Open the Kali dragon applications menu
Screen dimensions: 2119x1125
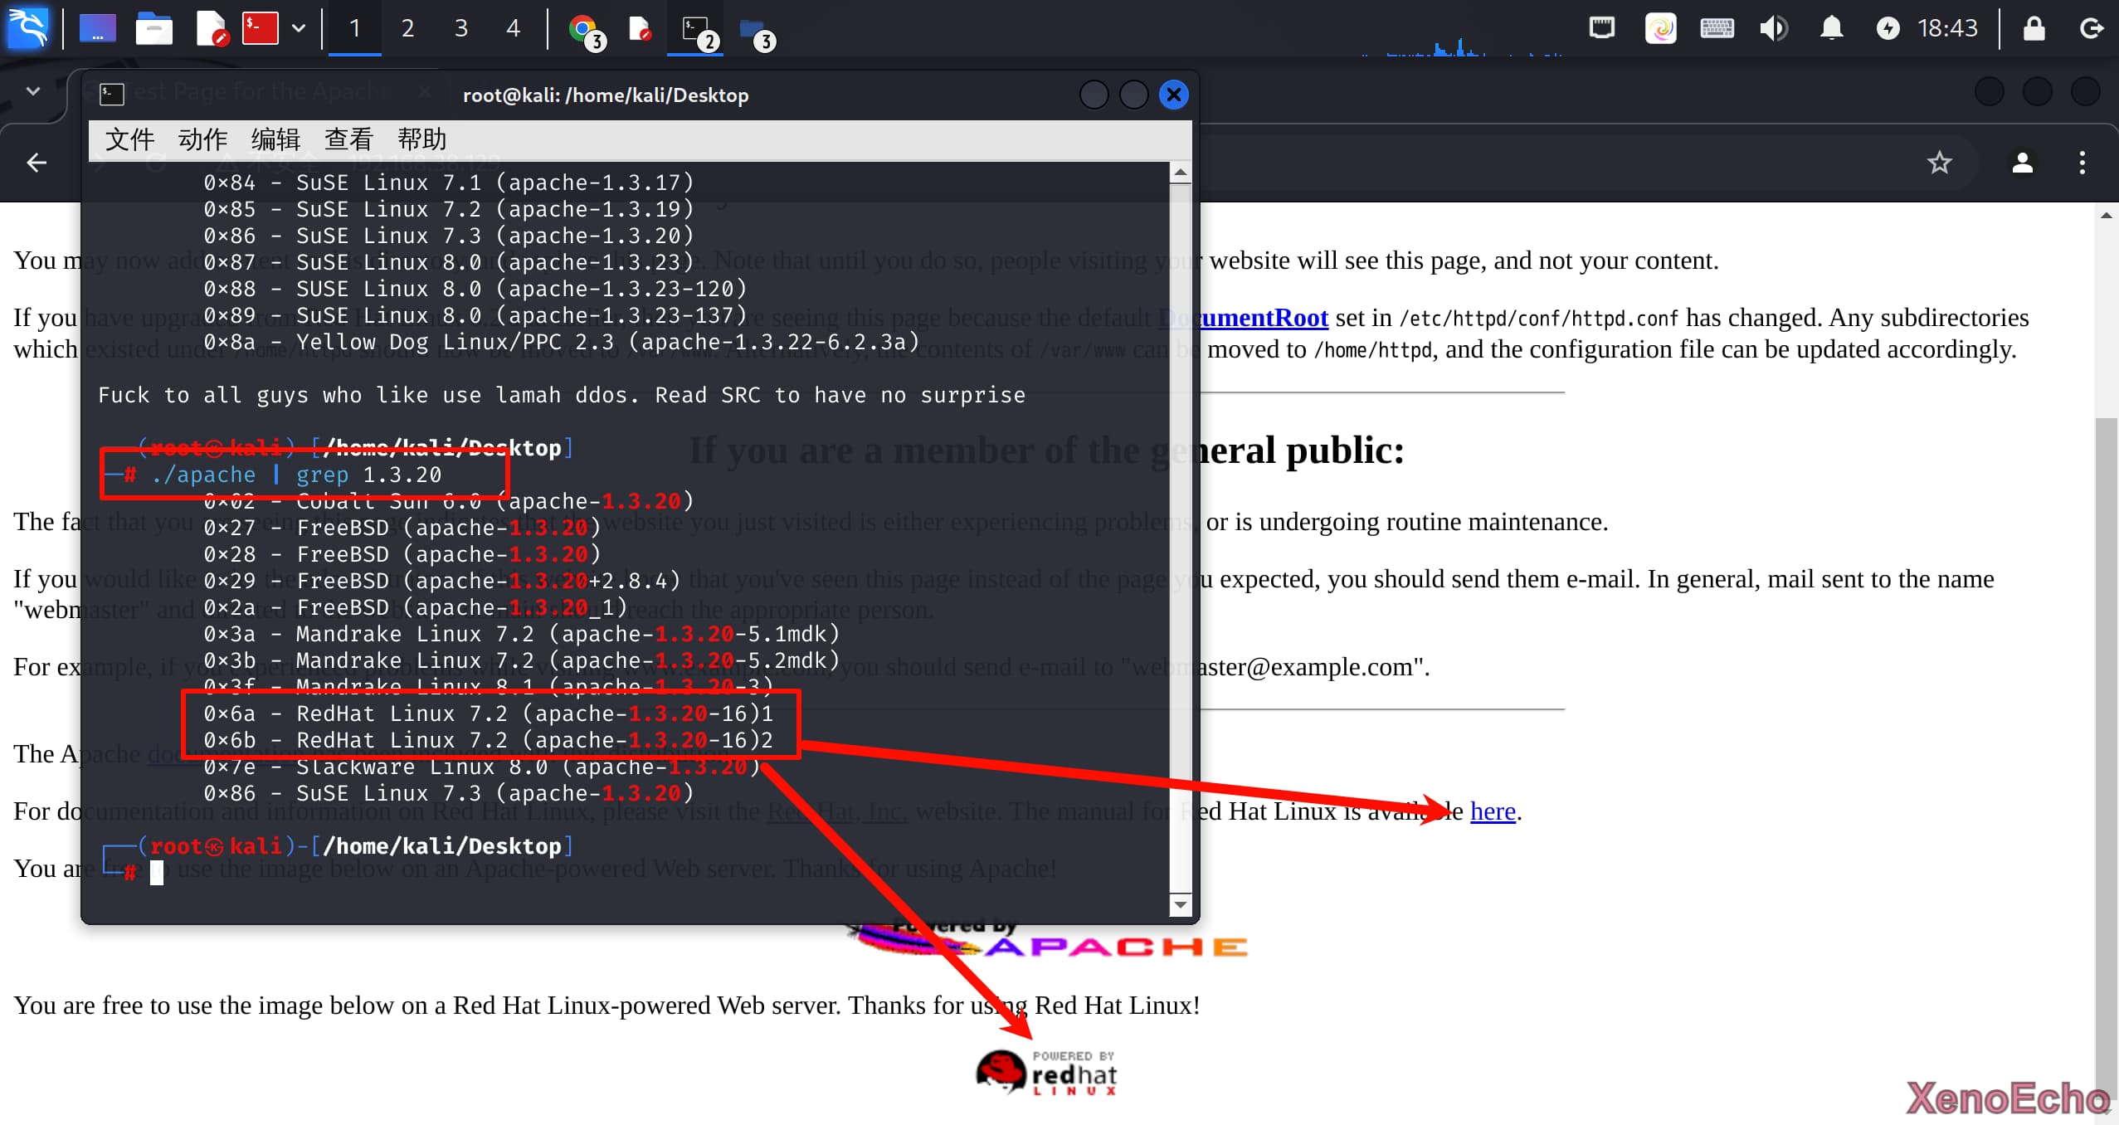coord(27,28)
